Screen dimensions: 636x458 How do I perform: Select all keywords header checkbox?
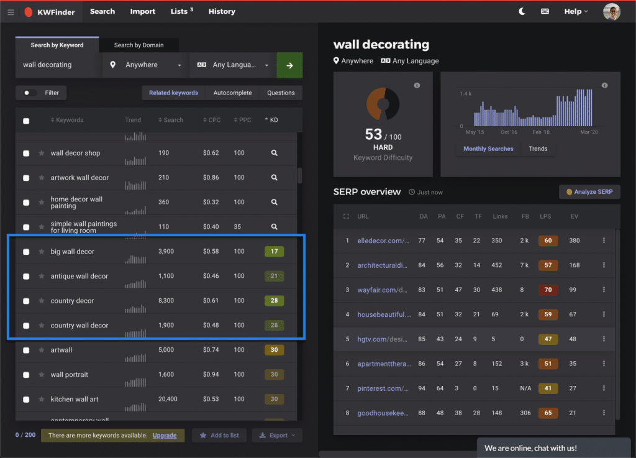pyautogui.click(x=26, y=121)
